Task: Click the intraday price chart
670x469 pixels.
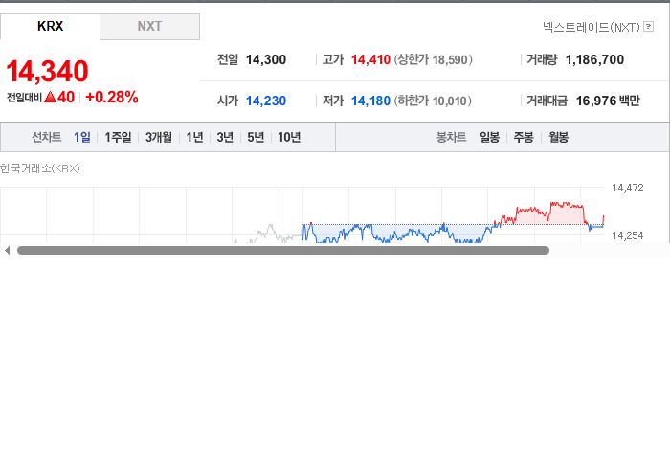Action: point(301,214)
